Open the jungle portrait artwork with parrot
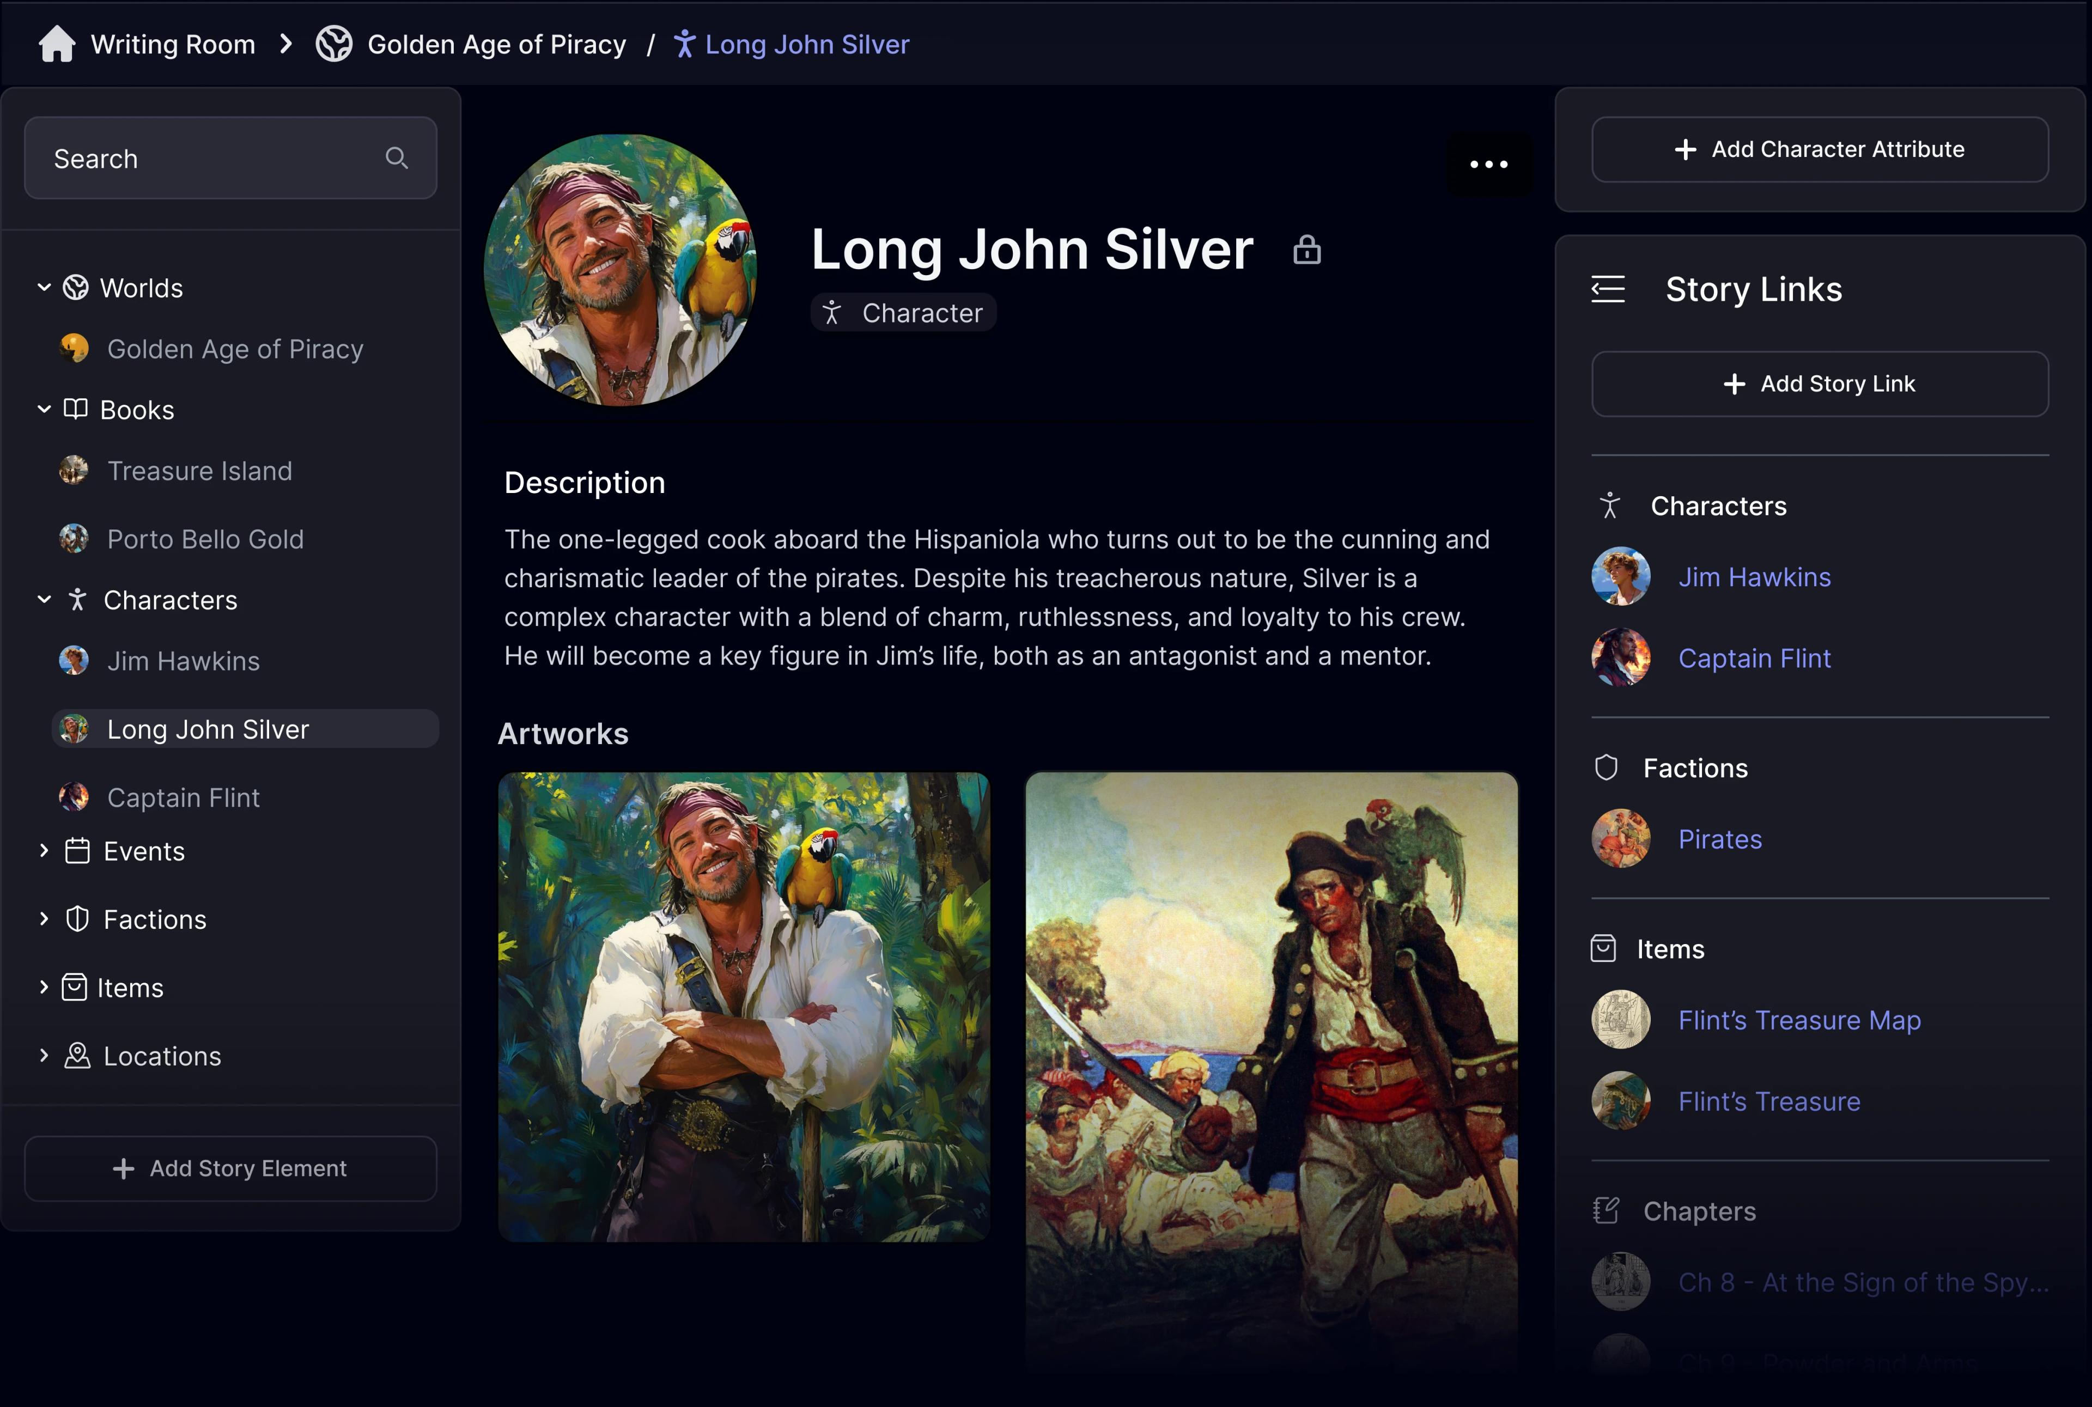Viewport: 2092px width, 1407px height. (x=744, y=1007)
